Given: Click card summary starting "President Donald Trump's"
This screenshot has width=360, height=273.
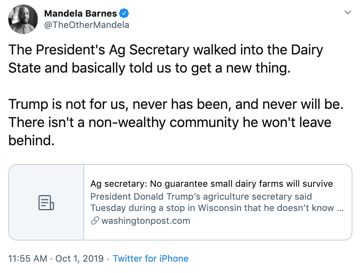Looking at the screenshot, I should point(201,197).
